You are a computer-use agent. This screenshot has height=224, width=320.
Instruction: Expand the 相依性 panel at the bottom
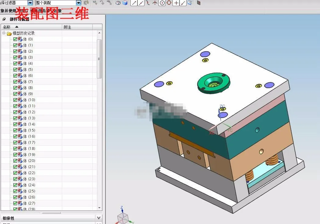click(x=98, y=218)
